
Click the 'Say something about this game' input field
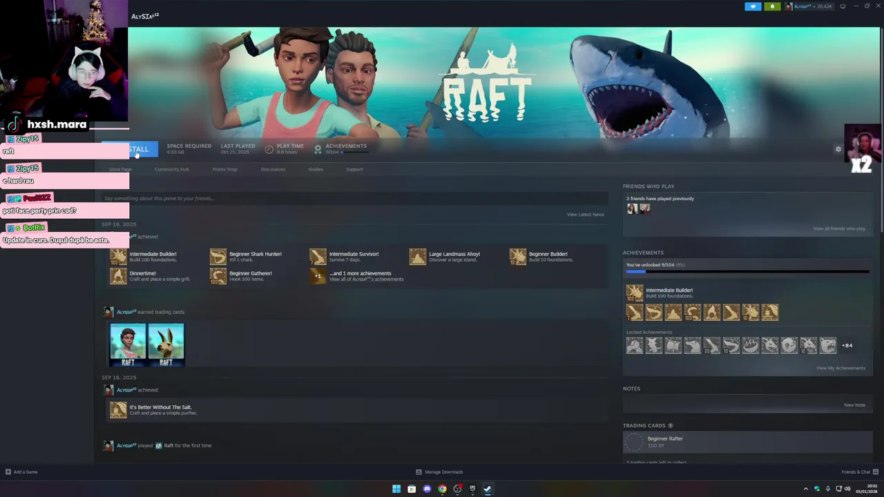coord(354,199)
